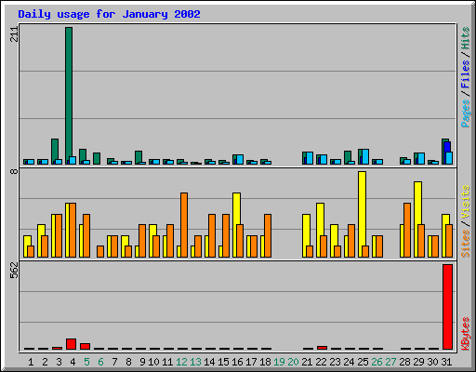Screen dimensions: 476x372
Task: Click the green hits bar for day 24
Action: 348,156
